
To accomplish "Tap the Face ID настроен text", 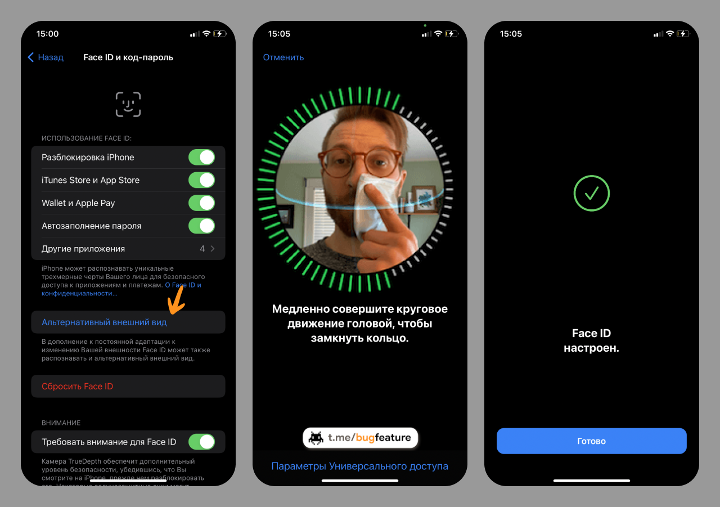I will tap(592, 340).
